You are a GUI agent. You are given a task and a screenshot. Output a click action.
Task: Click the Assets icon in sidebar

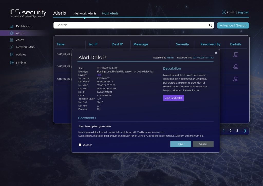point(12,40)
